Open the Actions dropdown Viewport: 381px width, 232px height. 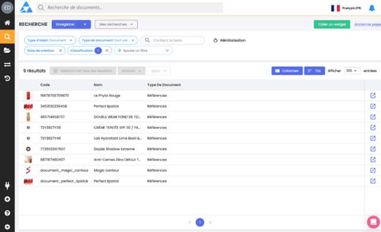[132, 71]
